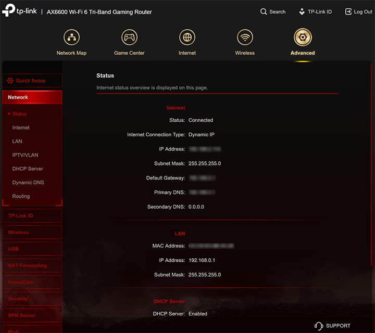Screen dimensions: 375x333
Task: Expand the USB sidebar section
Action: [x=32, y=249]
